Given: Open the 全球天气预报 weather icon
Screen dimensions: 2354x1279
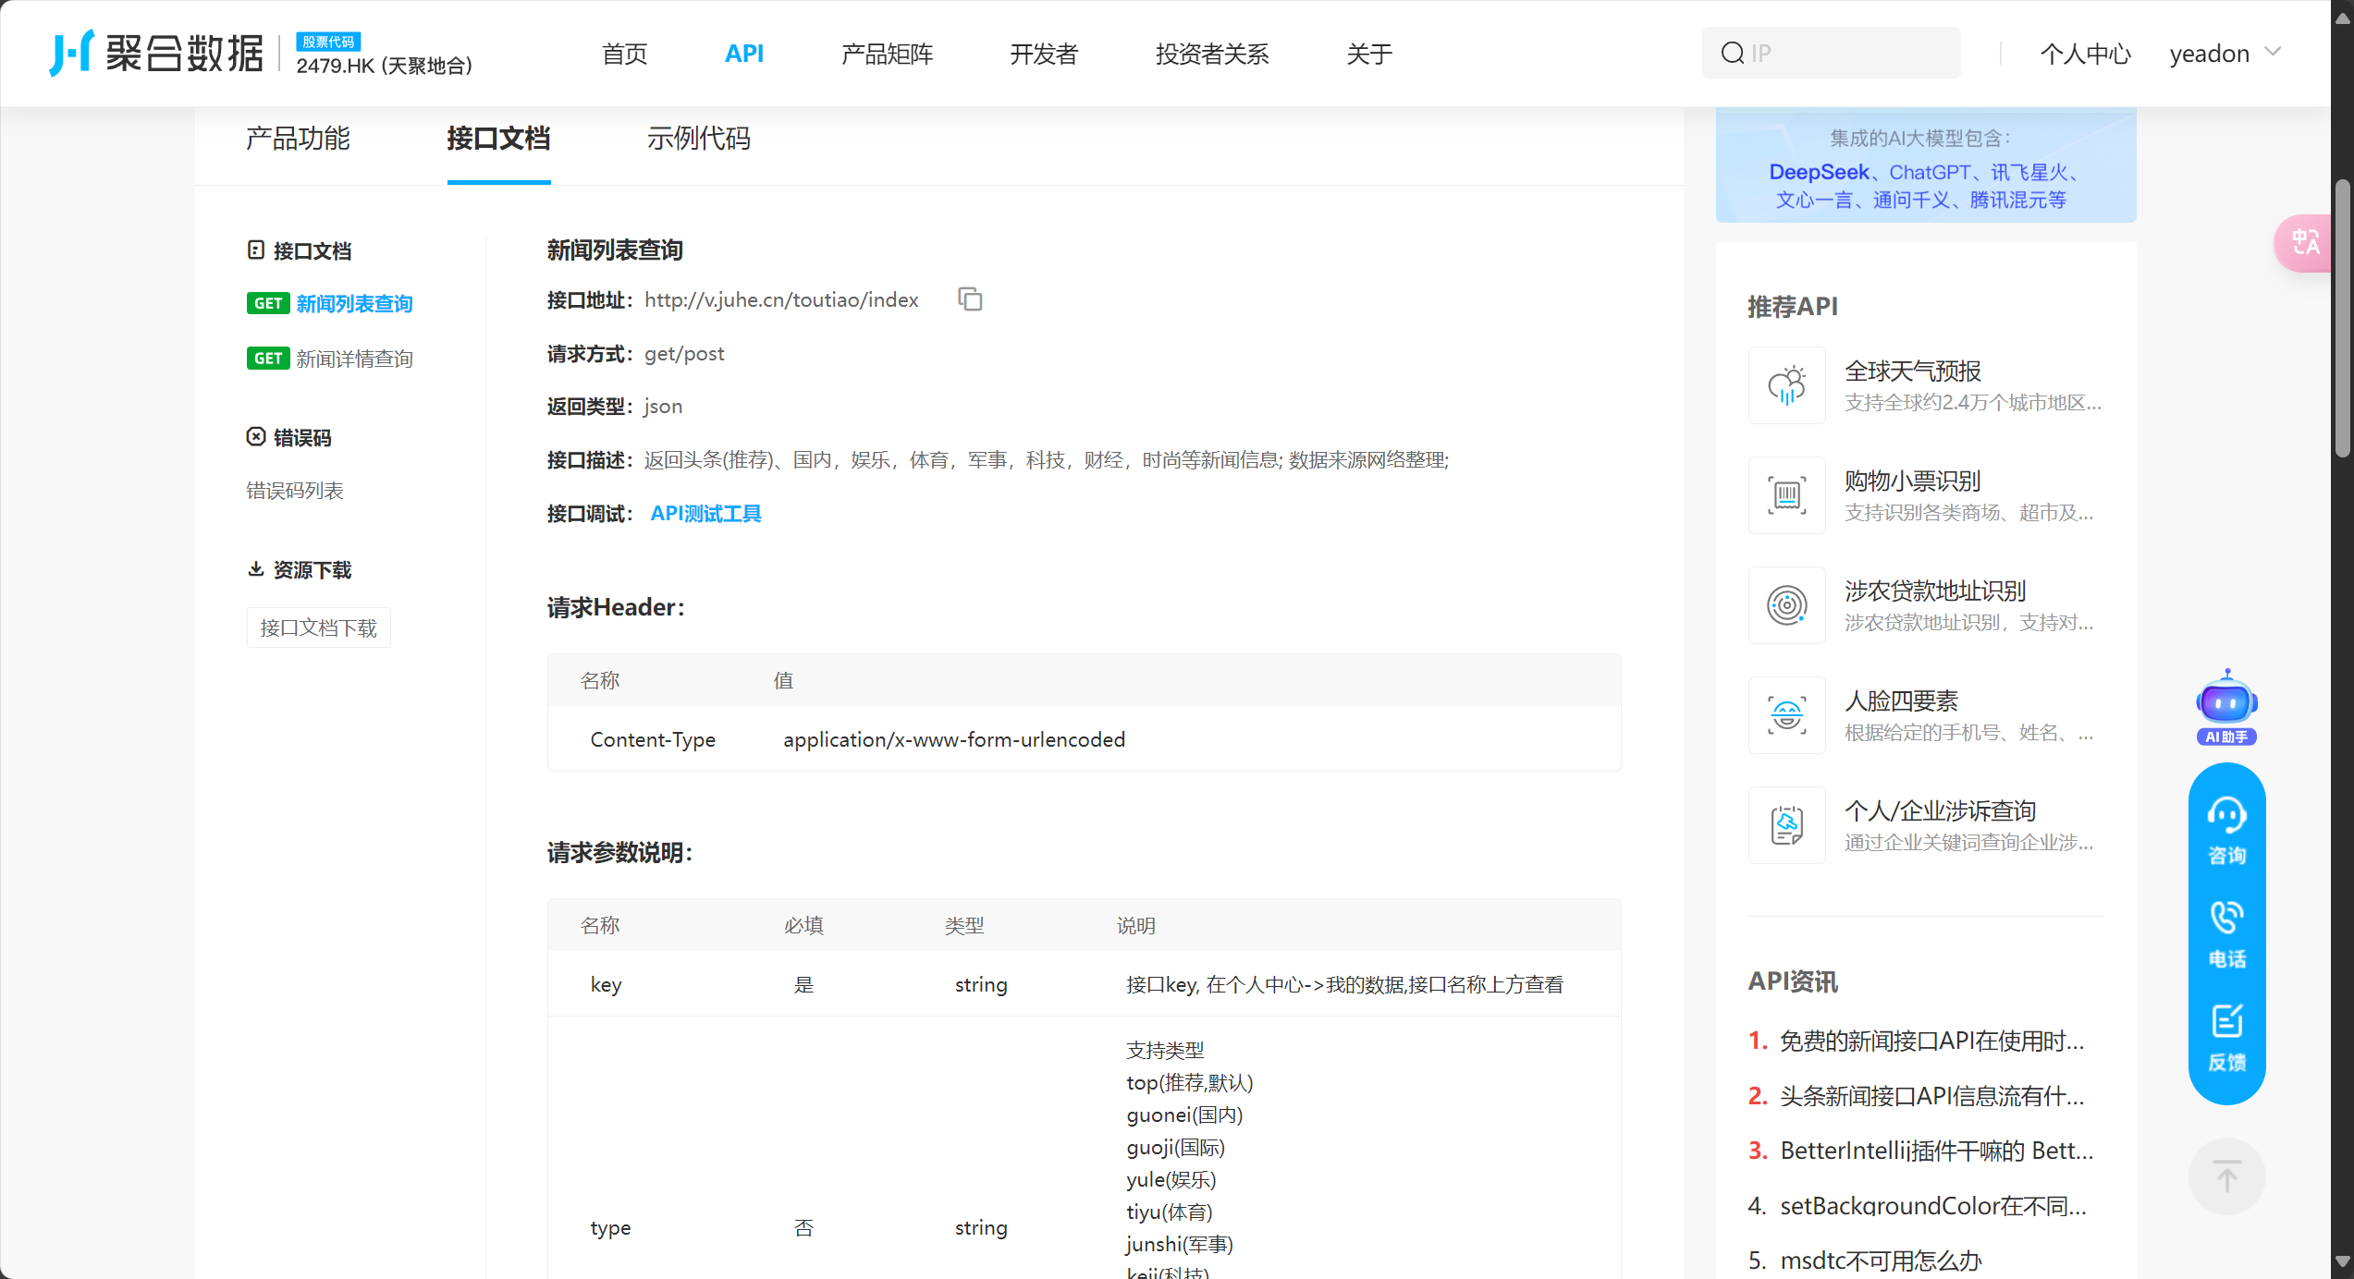Looking at the screenshot, I should point(1786,385).
